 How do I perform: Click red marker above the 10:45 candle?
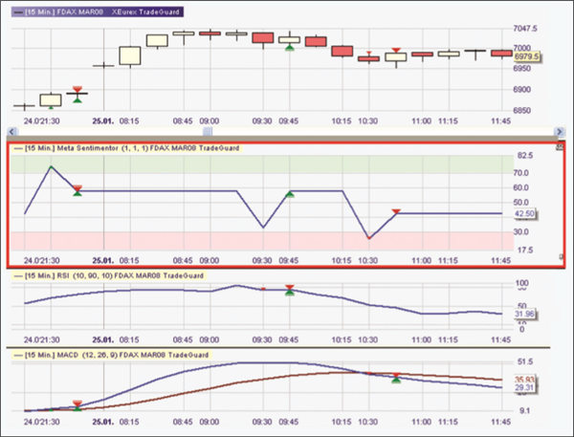[x=396, y=50]
